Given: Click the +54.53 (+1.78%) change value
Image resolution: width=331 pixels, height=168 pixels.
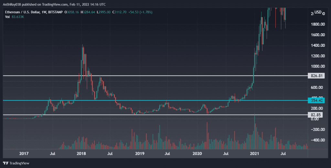Looking at the screenshot, I should [140, 12].
